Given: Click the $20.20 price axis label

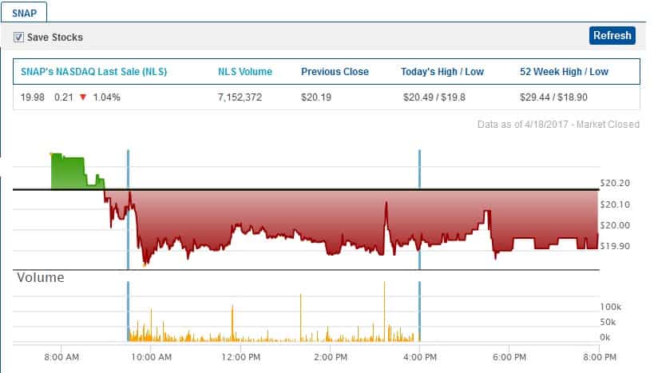Looking at the screenshot, I should [x=615, y=183].
